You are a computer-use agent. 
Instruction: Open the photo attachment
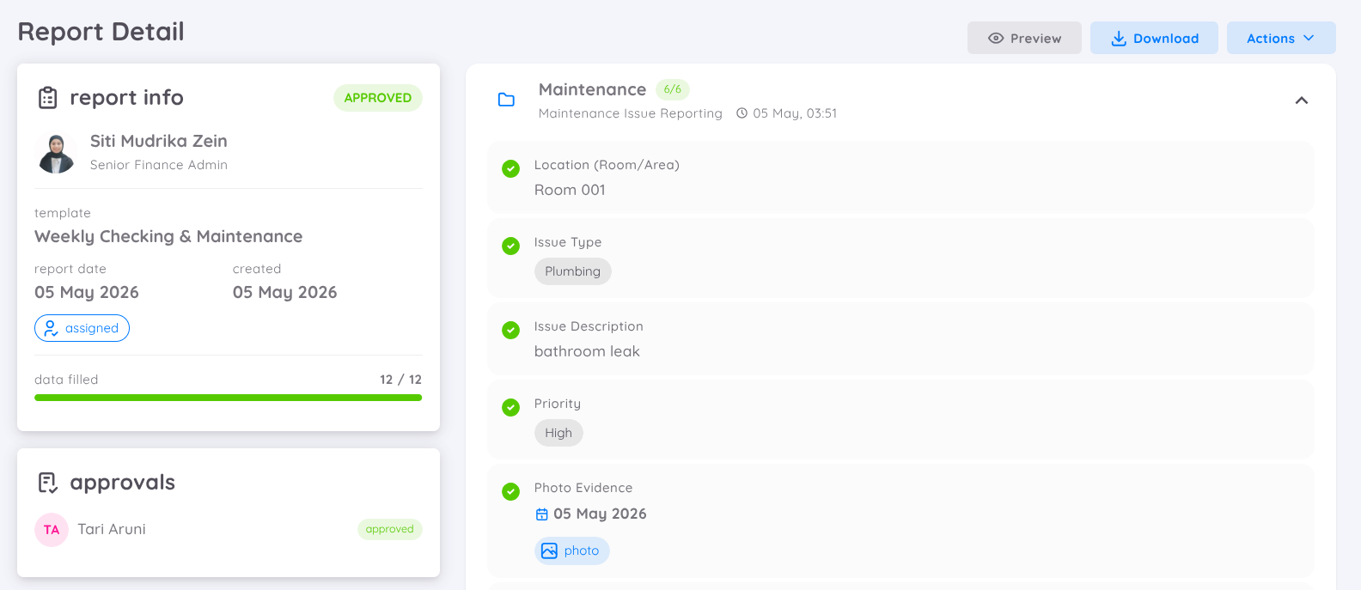pos(572,550)
